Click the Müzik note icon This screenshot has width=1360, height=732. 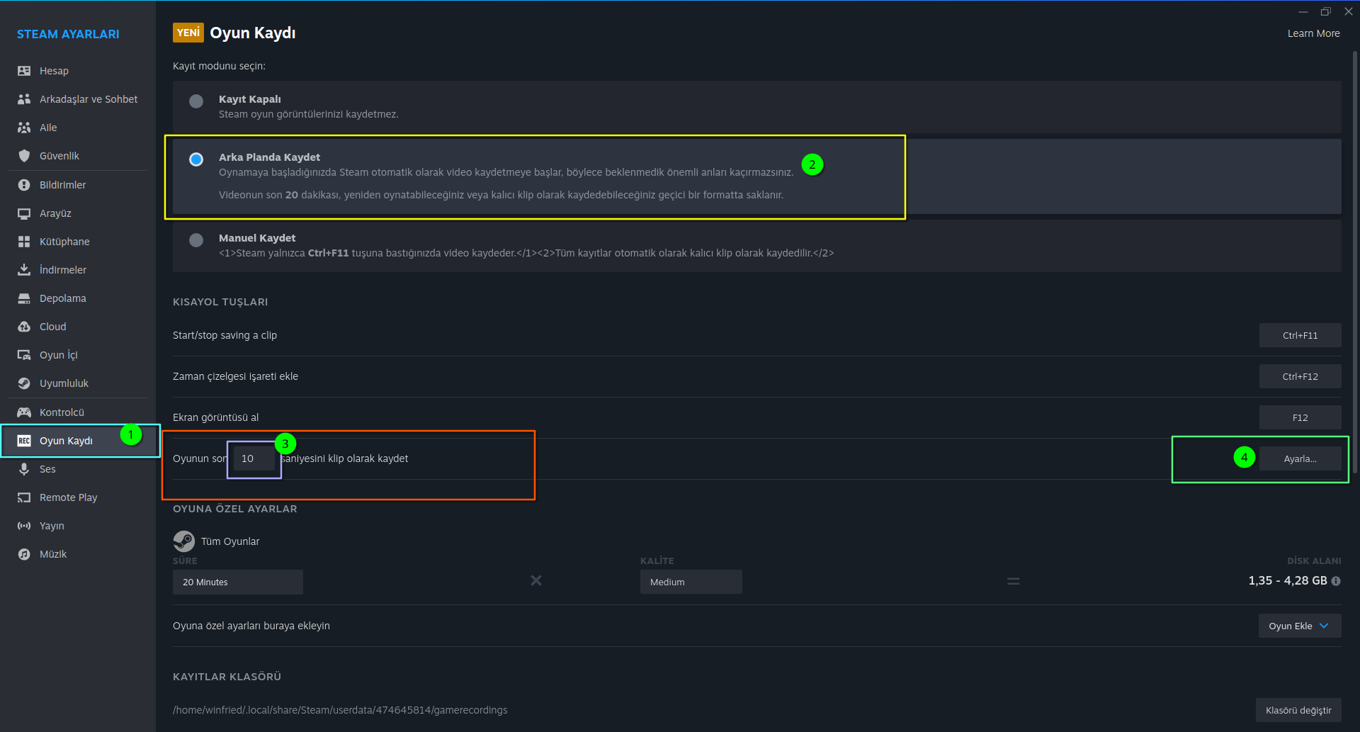coord(24,554)
